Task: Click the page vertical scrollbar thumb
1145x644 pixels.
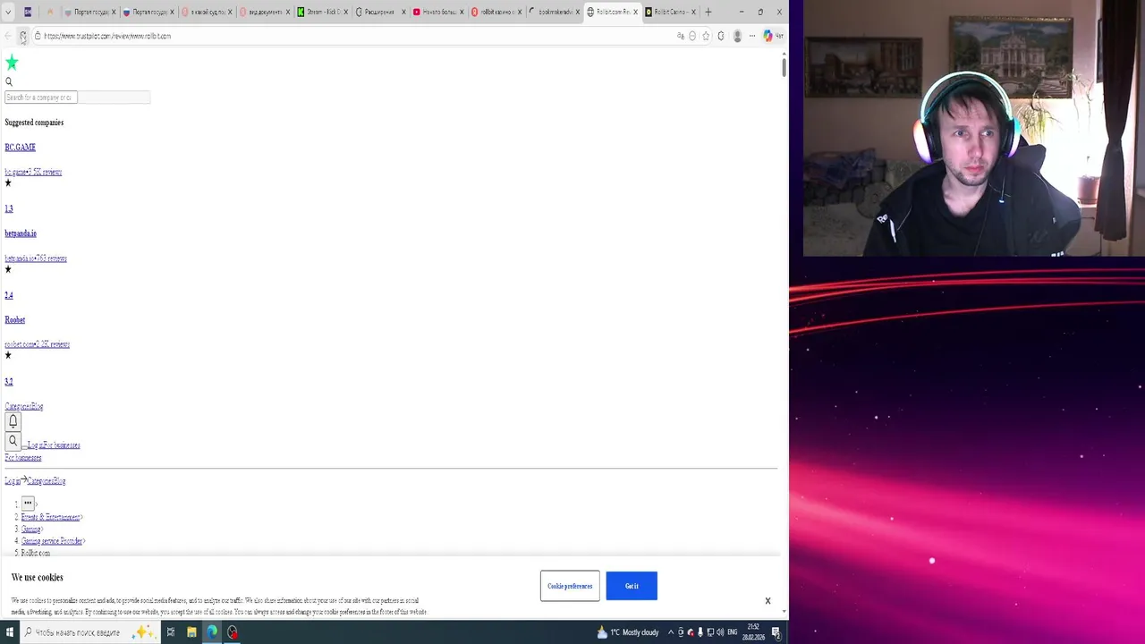Action: click(x=784, y=67)
